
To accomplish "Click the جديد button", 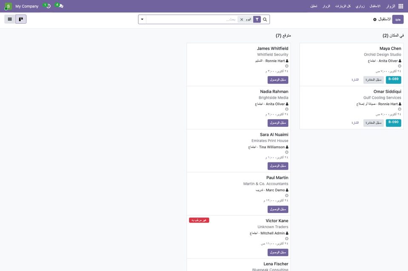I will click(x=398, y=20).
